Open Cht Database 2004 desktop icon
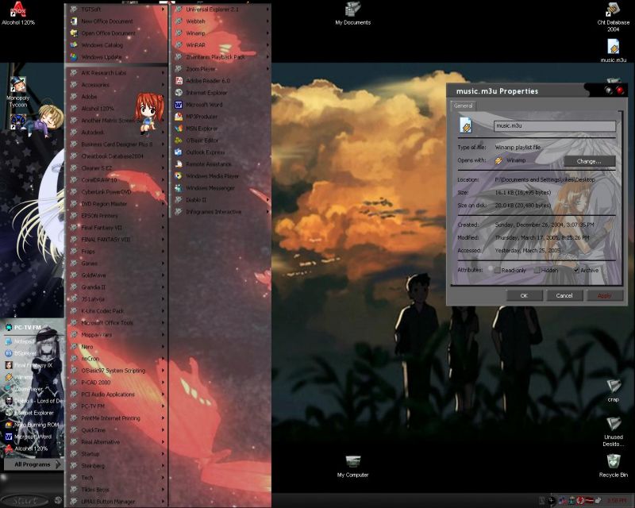635x508 pixels. [x=613, y=17]
